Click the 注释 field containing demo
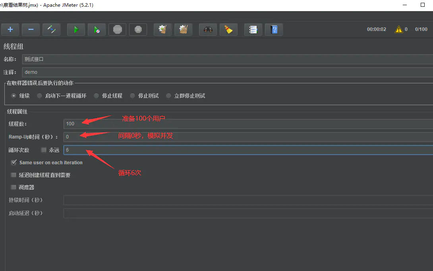The width and height of the screenshot is (433, 271). click(x=227, y=72)
